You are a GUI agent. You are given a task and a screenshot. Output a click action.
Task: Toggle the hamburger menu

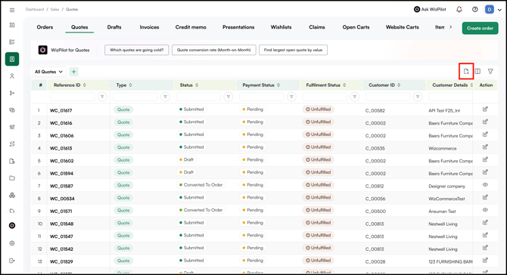point(12,10)
